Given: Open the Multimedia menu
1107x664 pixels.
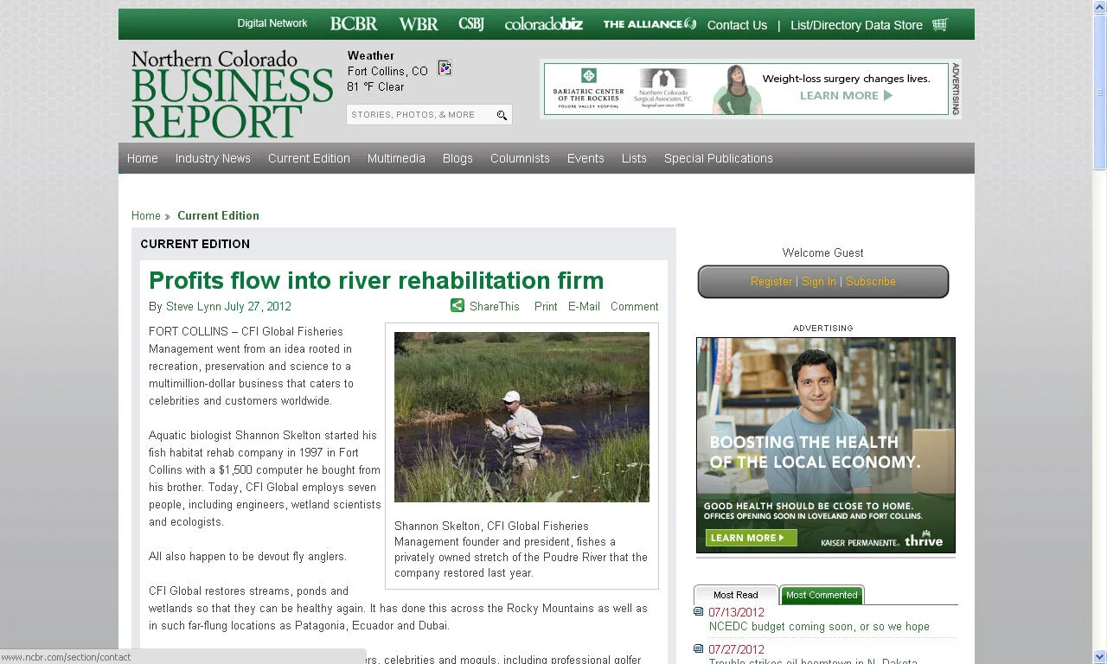Looking at the screenshot, I should click(396, 158).
